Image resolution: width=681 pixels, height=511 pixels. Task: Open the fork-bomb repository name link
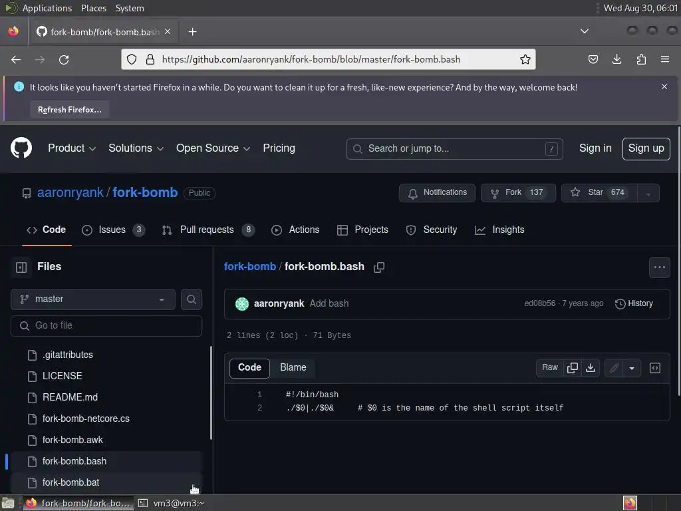tap(145, 192)
